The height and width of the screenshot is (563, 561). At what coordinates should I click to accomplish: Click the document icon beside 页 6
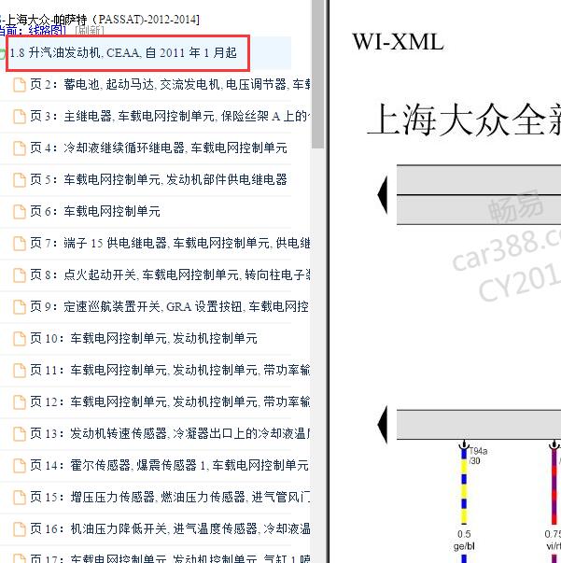20,212
